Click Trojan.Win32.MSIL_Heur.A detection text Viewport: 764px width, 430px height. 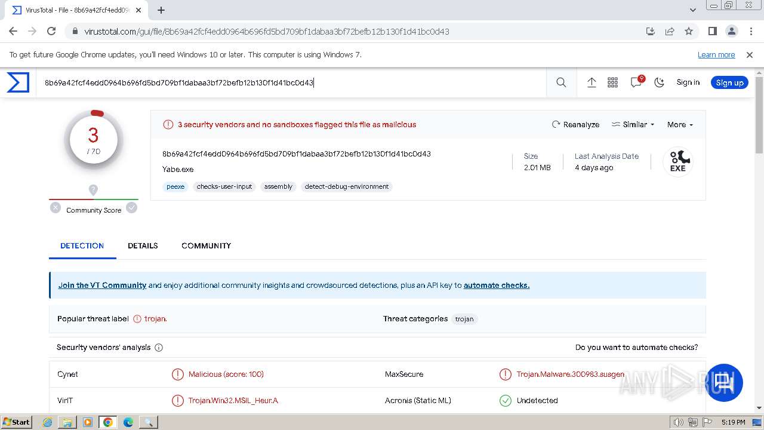click(x=233, y=400)
